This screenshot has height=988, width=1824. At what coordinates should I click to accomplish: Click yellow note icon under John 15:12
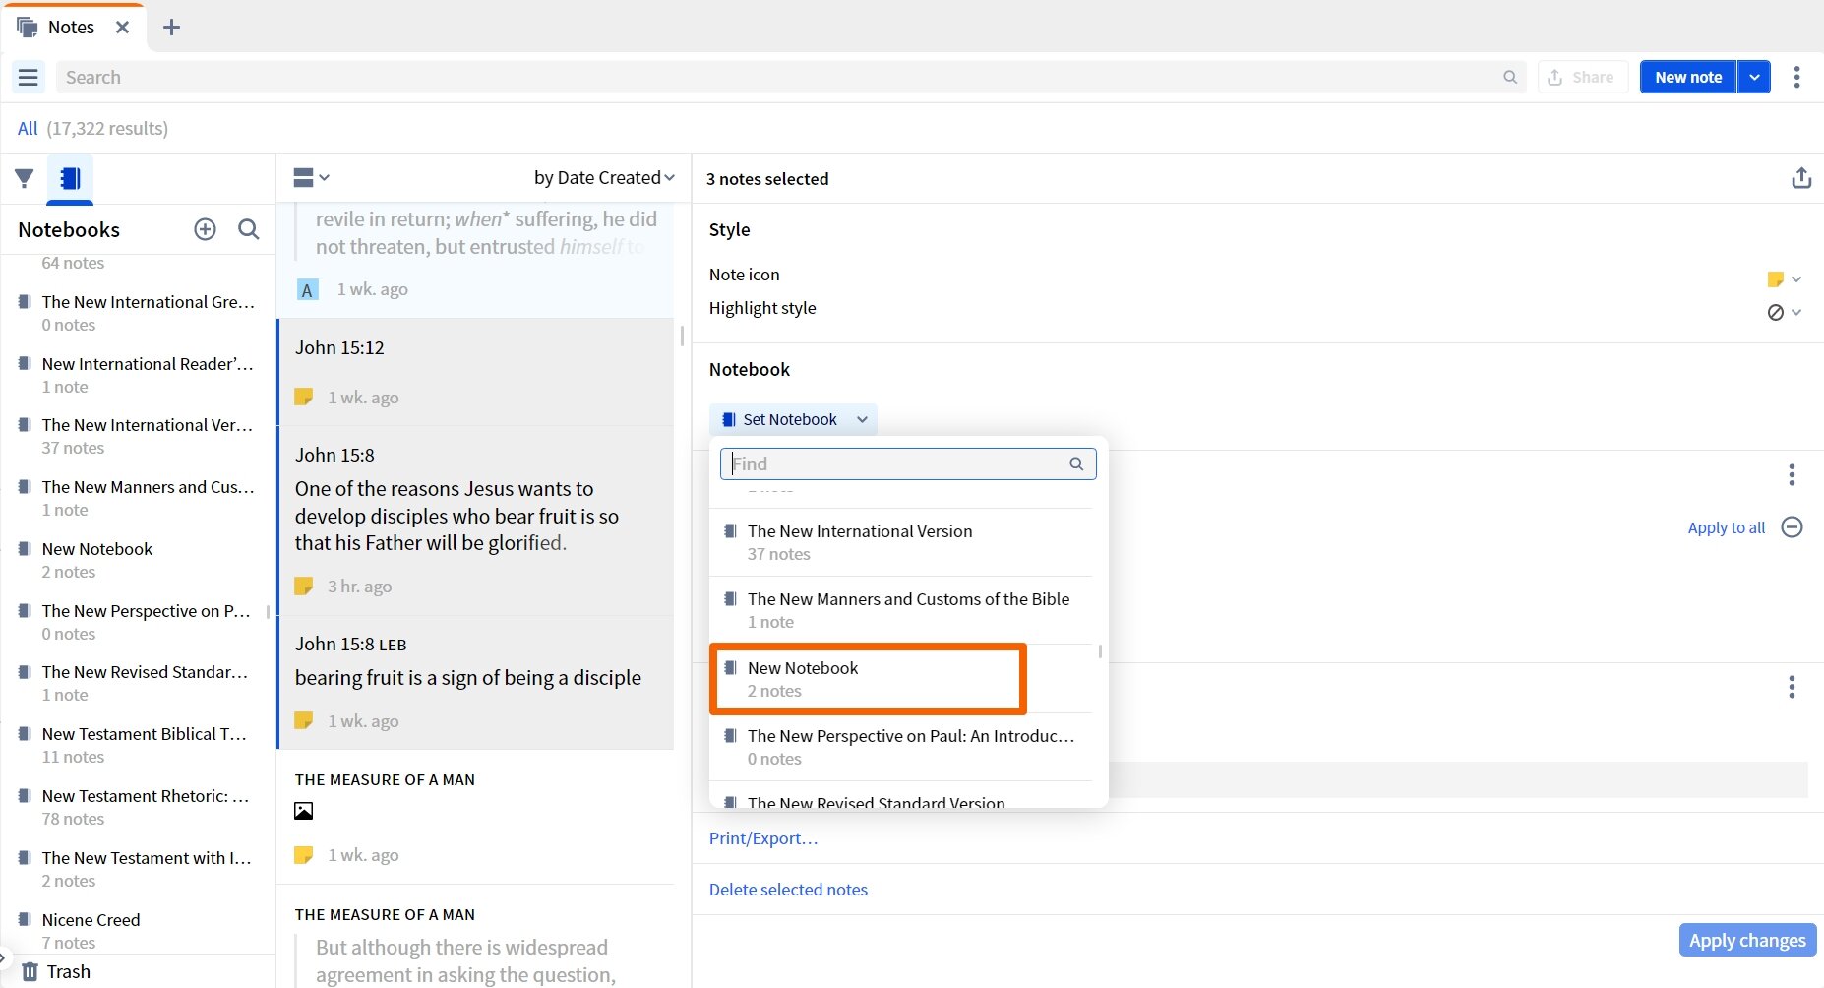(x=304, y=397)
